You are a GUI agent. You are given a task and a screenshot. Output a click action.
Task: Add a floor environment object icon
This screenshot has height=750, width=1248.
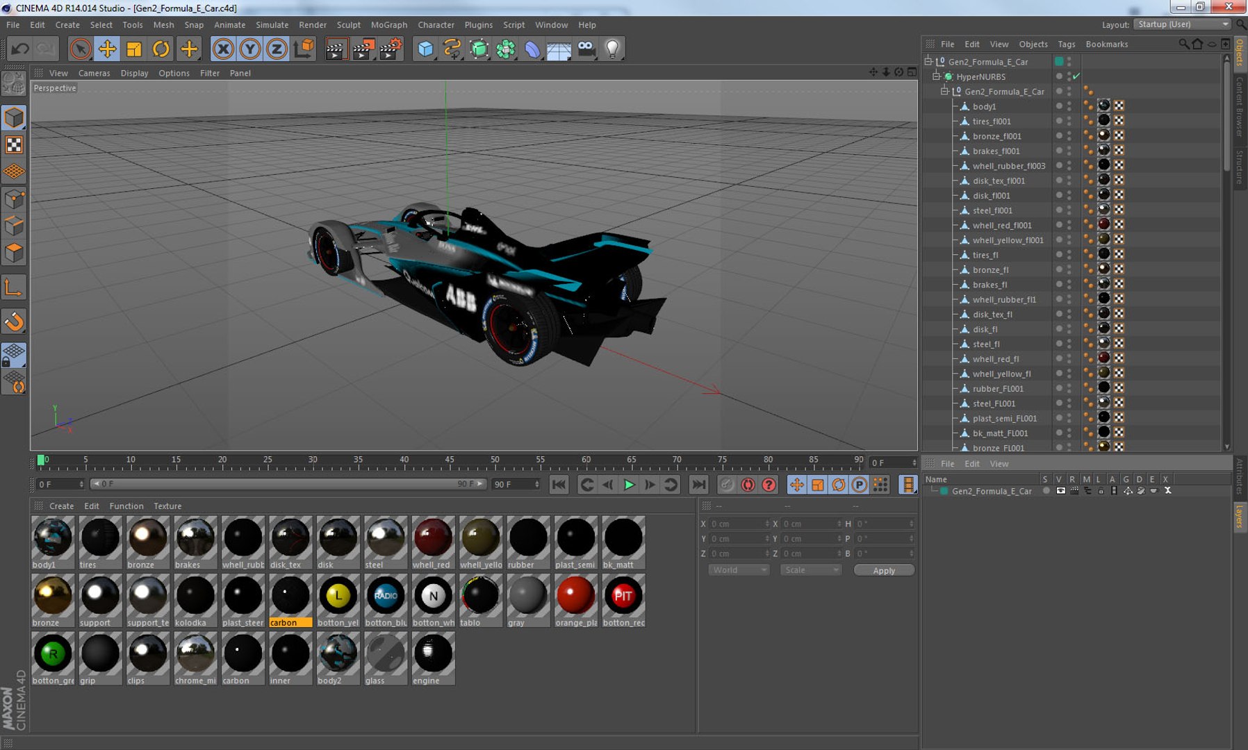(559, 49)
